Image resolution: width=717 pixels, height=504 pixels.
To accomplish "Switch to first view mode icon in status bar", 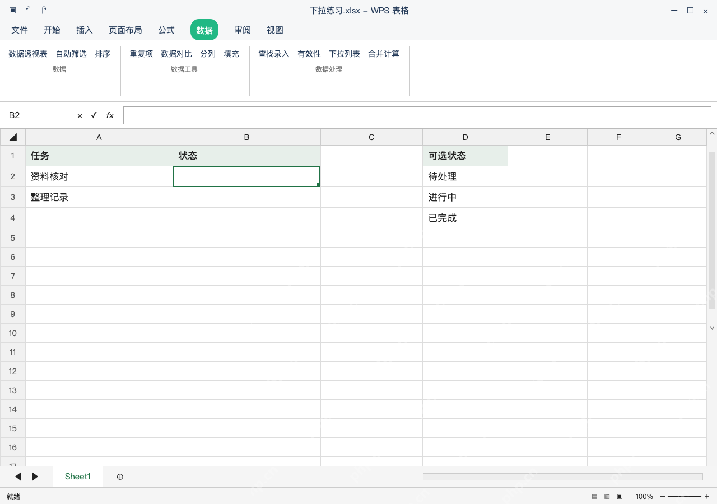I will coord(595,496).
